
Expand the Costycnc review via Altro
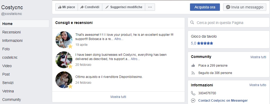tap(135, 59)
